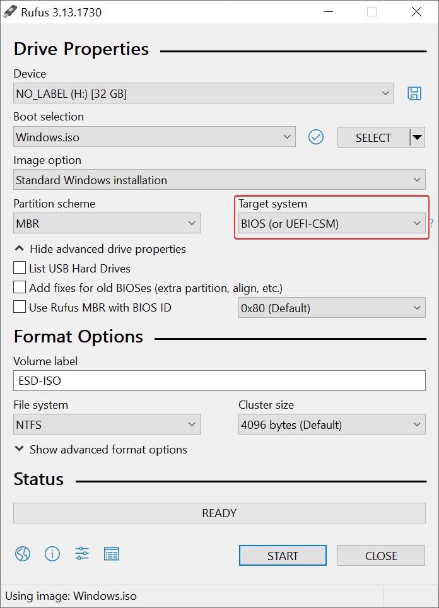Click the SELECT button's split arrow

coord(418,137)
